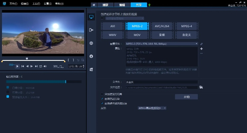Toggle the repeat loop playback icon
Screen dimensions: 247x133
click(41, 66)
